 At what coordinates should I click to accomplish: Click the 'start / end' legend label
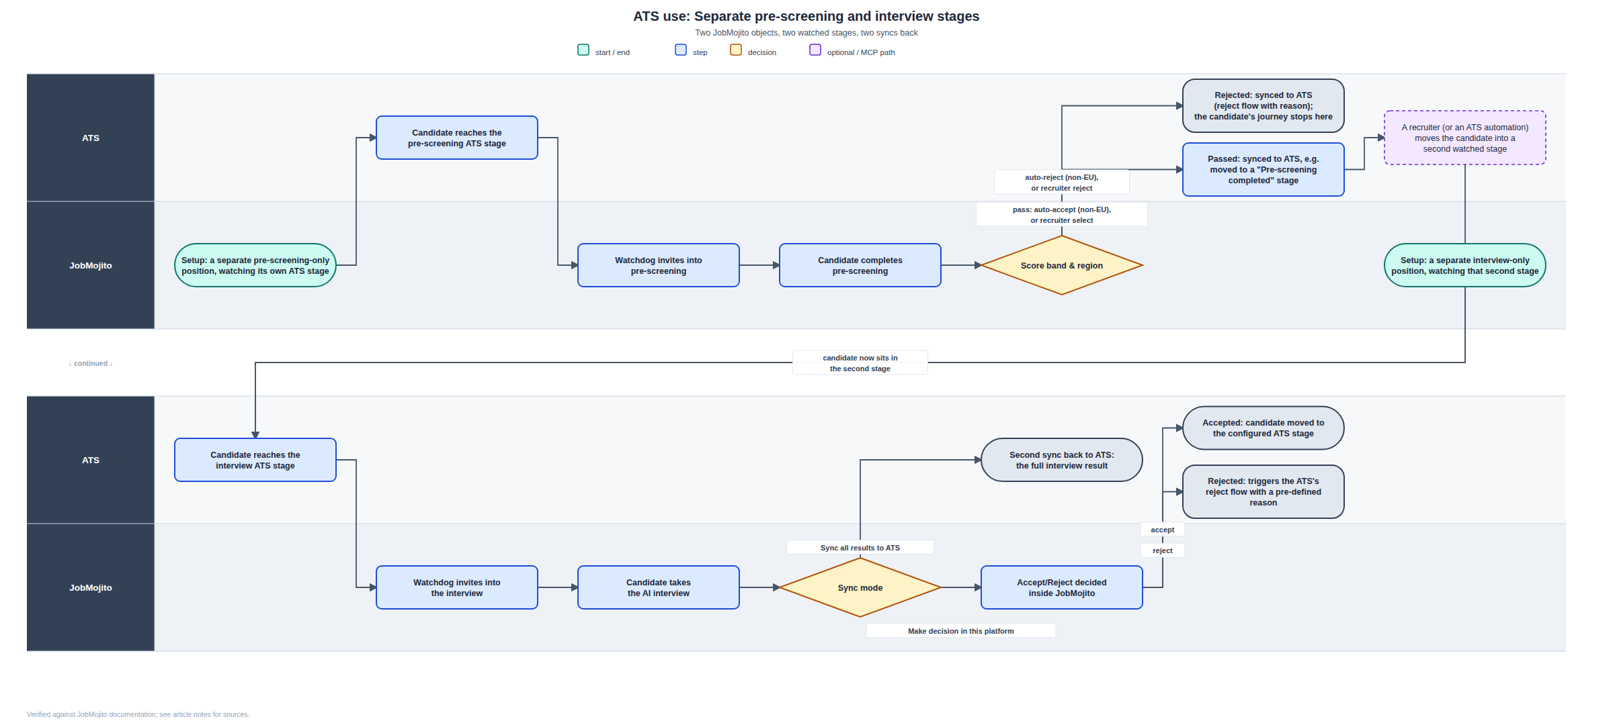pos(612,52)
